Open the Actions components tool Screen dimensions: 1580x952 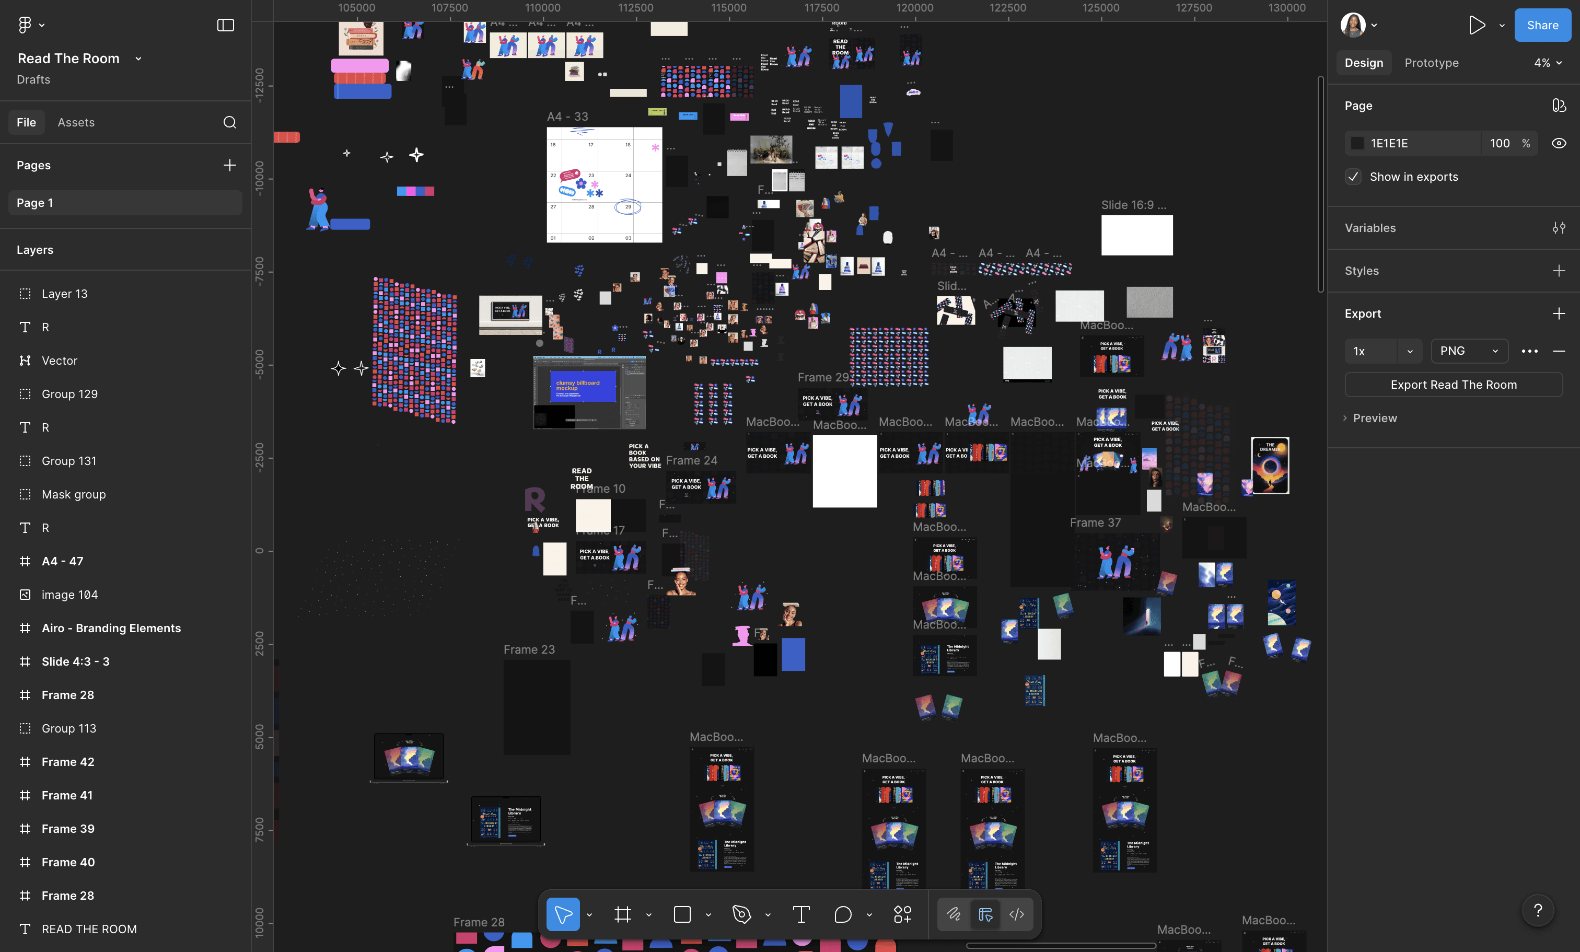tap(902, 914)
